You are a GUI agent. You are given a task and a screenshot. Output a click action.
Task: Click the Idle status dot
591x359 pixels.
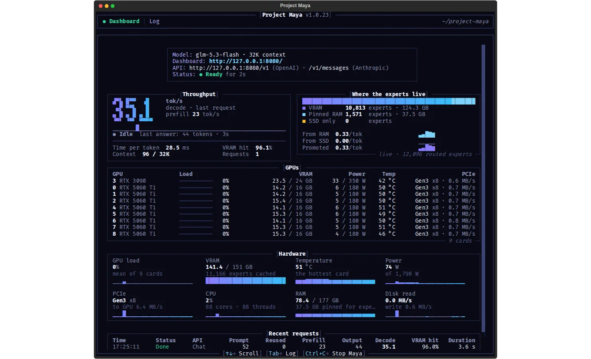(114, 134)
